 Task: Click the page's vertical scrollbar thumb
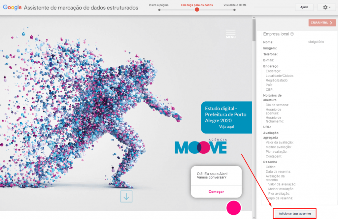[x=254, y=30]
